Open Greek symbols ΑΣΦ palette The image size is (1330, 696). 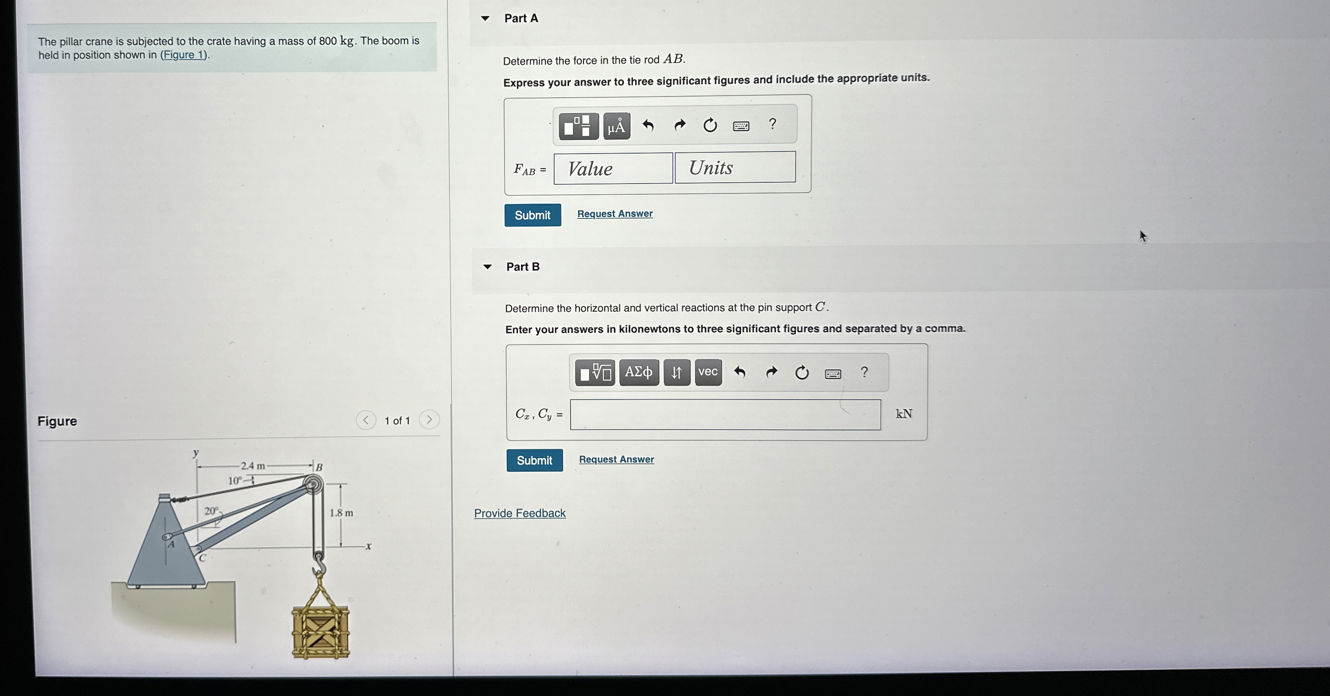pos(638,372)
